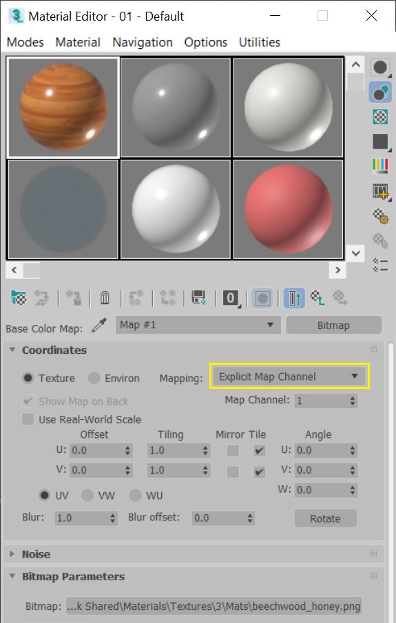Click the Get Material icon
The width and height of the screenshot is (396, 623).
pos(19,297)
